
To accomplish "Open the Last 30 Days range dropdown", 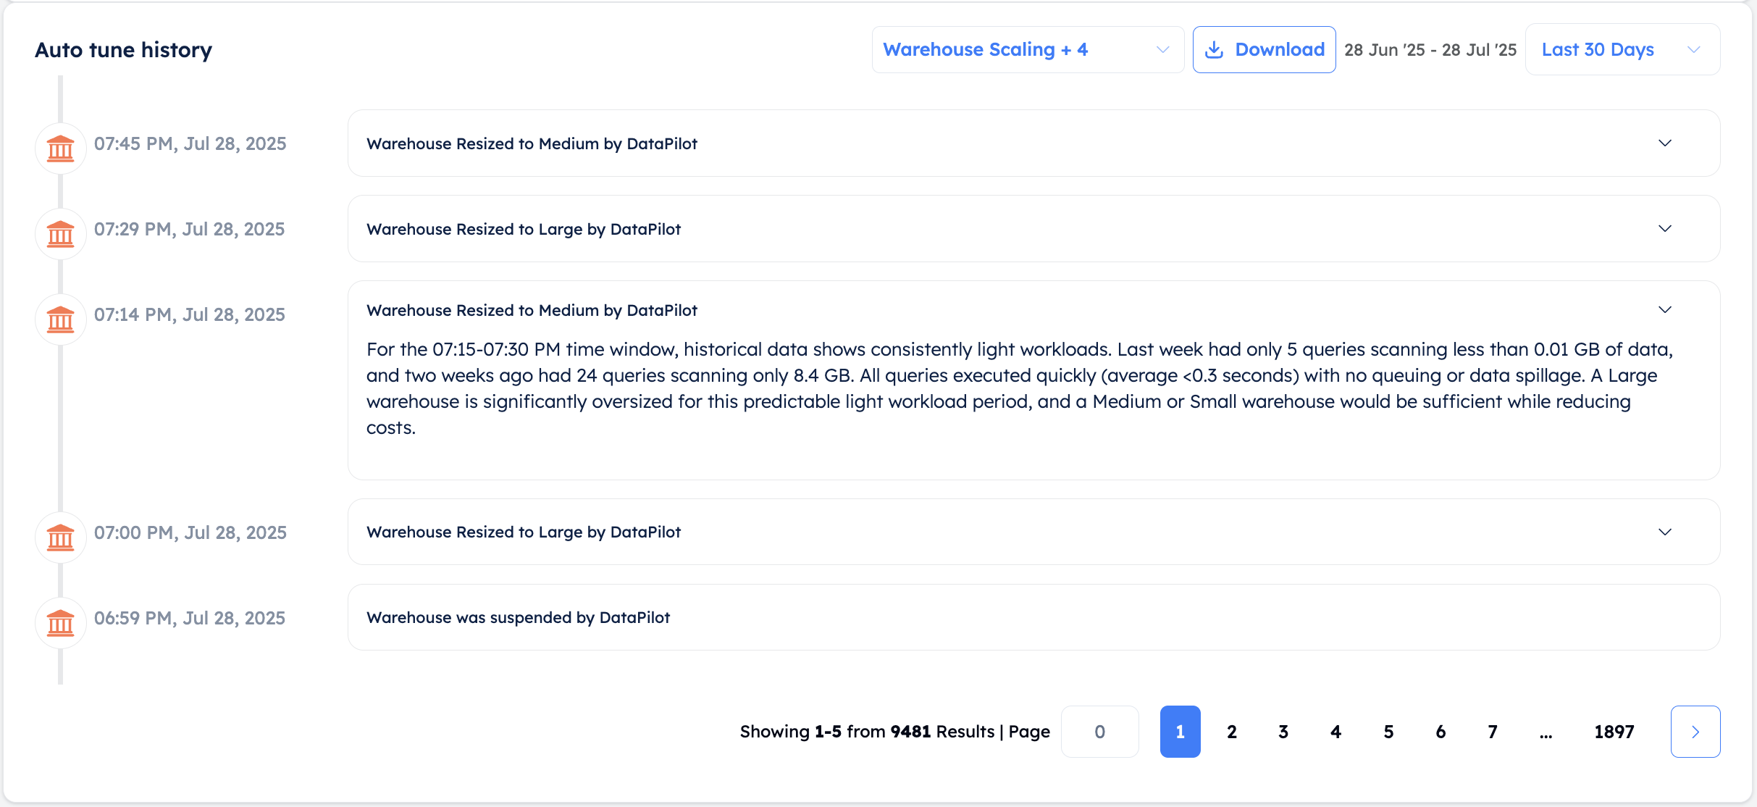I will click(x=1622, y=49).
